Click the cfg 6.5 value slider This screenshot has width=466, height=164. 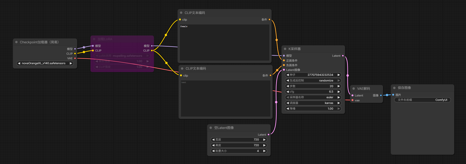click(x=313, y=92)
